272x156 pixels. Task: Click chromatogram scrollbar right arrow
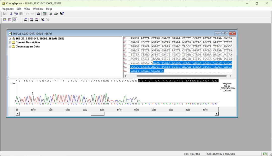(217, 114)
